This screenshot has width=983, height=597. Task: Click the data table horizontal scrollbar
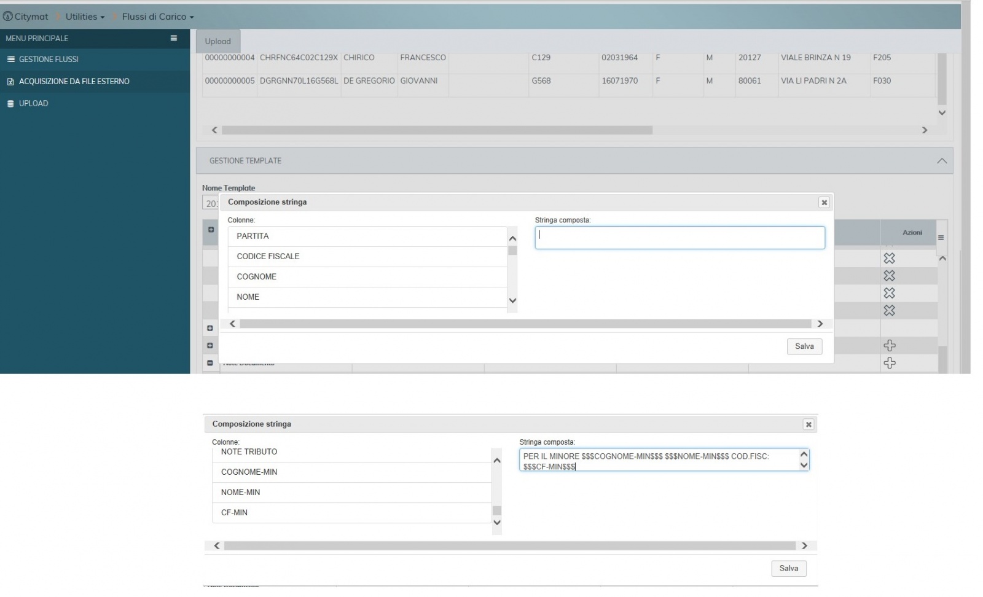coord(436,130)
